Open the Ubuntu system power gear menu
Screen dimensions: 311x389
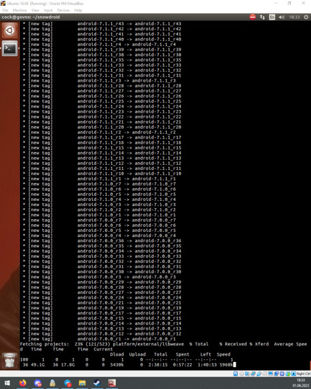[306, 17]
